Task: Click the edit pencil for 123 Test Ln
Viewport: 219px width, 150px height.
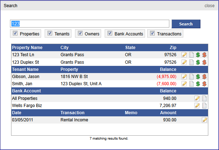Action: point(184,55)
